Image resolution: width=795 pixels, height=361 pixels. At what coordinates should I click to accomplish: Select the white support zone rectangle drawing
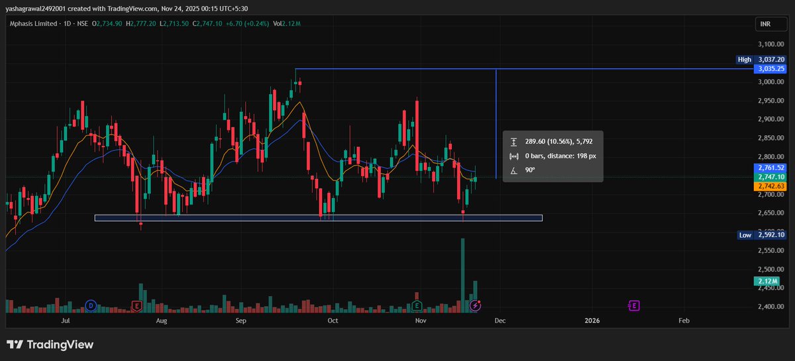[319, 218]
